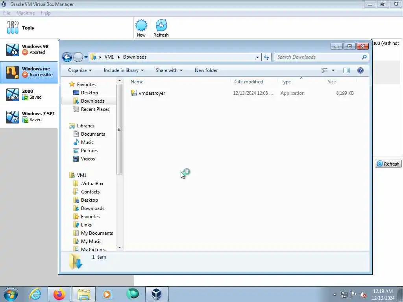
Task: Click navigation pane scroll up arrow
Action: pos(120,81)
